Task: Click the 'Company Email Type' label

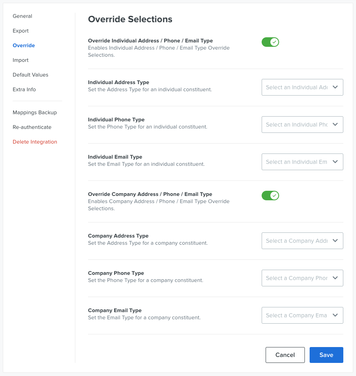Action: click(x=115, y=310)
